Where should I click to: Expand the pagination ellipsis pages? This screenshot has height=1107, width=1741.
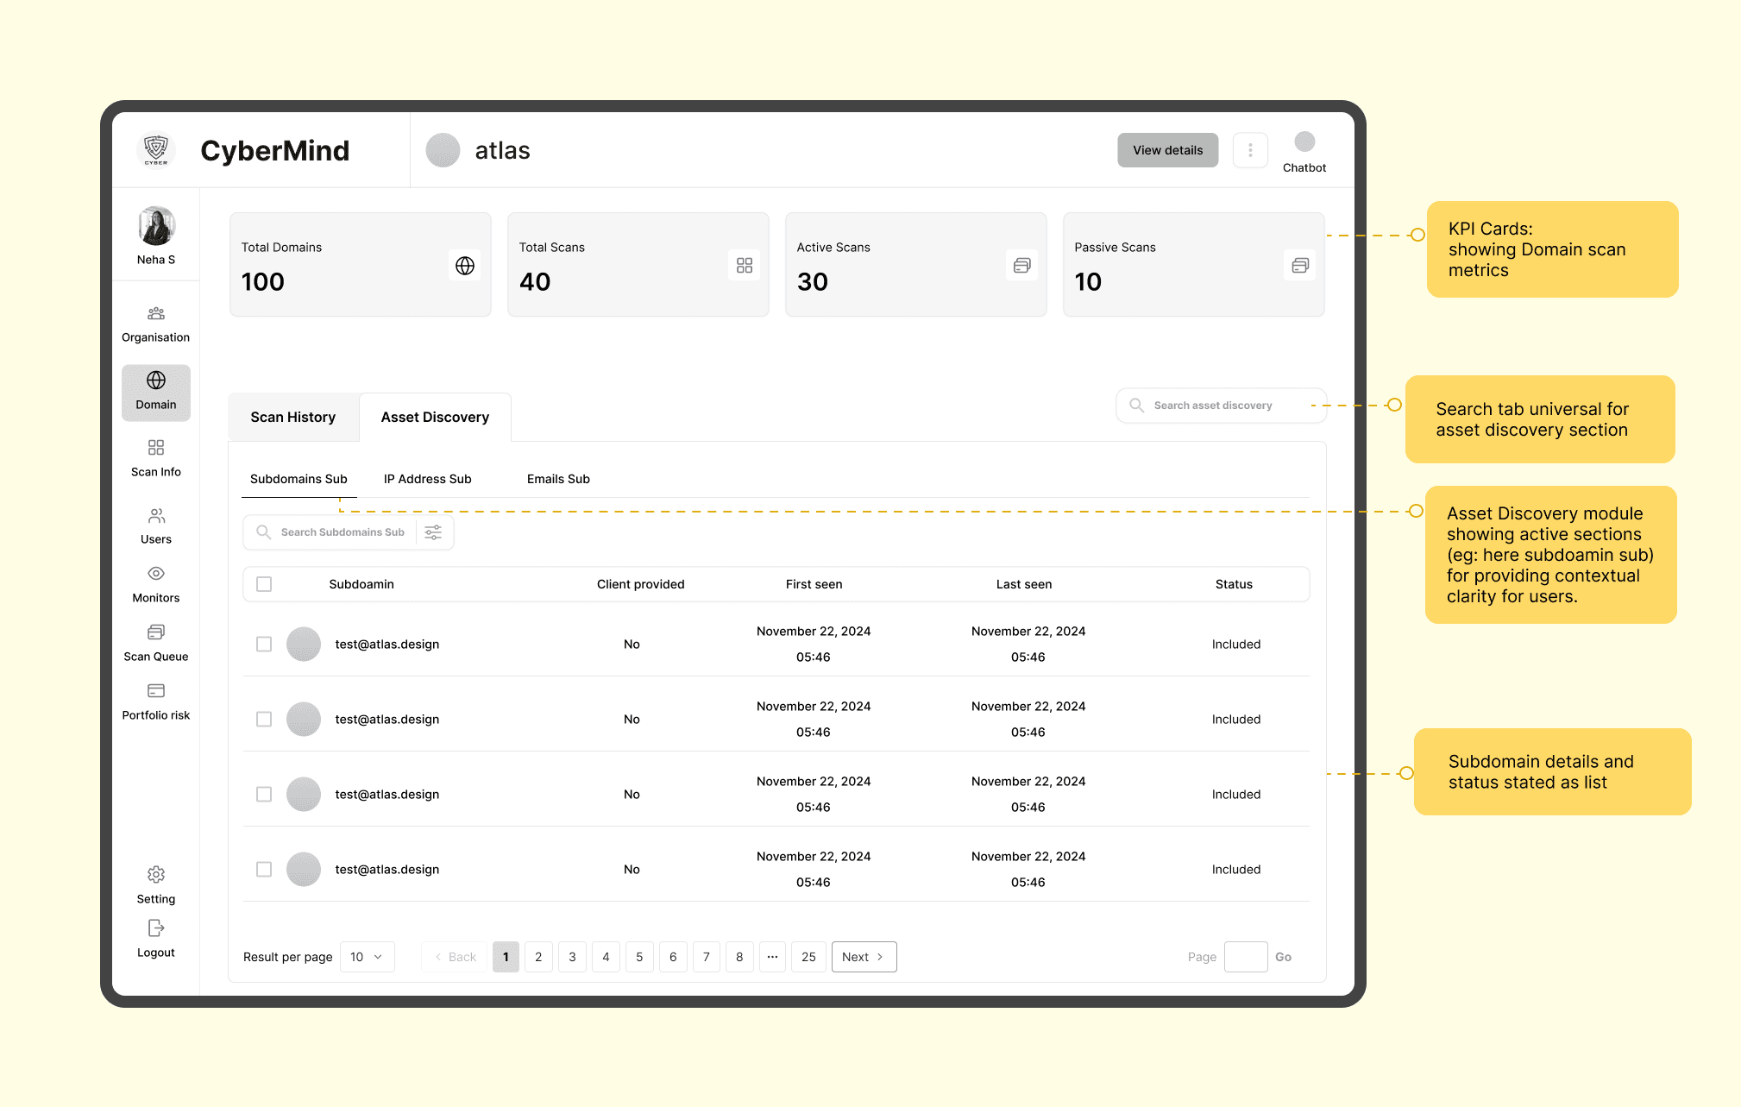(772, 957)
